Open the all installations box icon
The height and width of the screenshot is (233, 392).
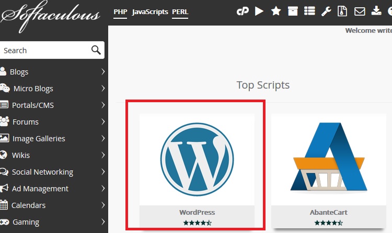coord(293,11)
